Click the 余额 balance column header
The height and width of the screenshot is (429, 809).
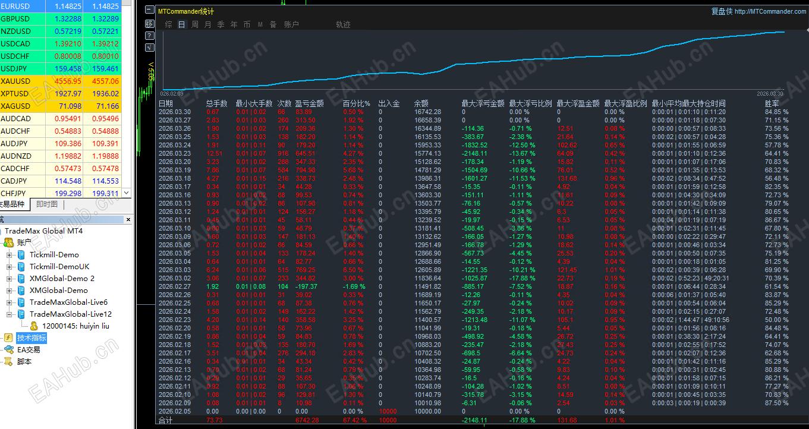pyautogui.click(x=421, y=103)
